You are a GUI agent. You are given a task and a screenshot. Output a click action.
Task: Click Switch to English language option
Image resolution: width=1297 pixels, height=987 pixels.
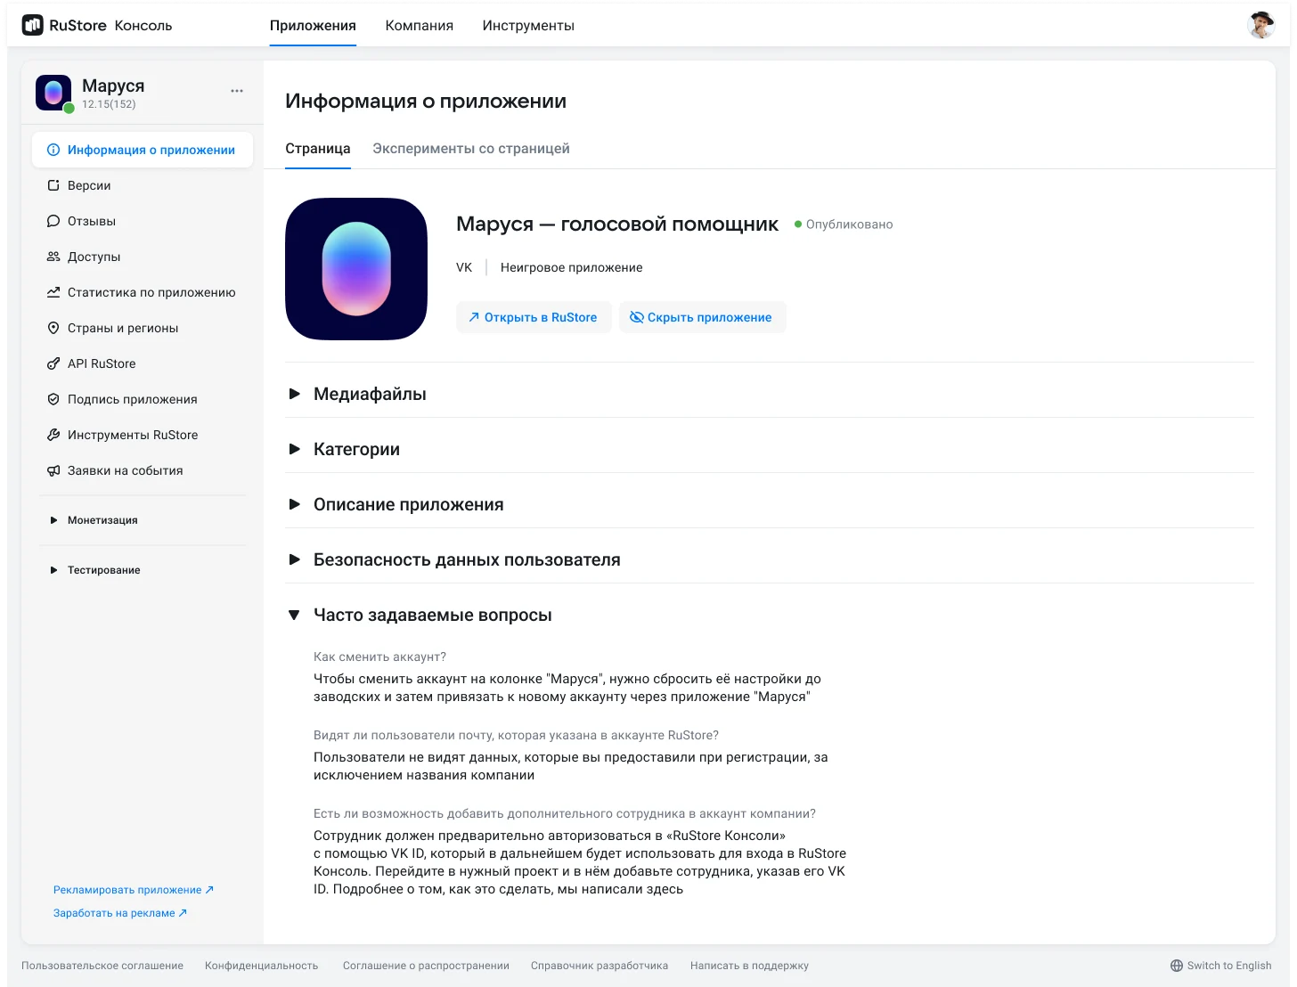[x=1220, y=966]
